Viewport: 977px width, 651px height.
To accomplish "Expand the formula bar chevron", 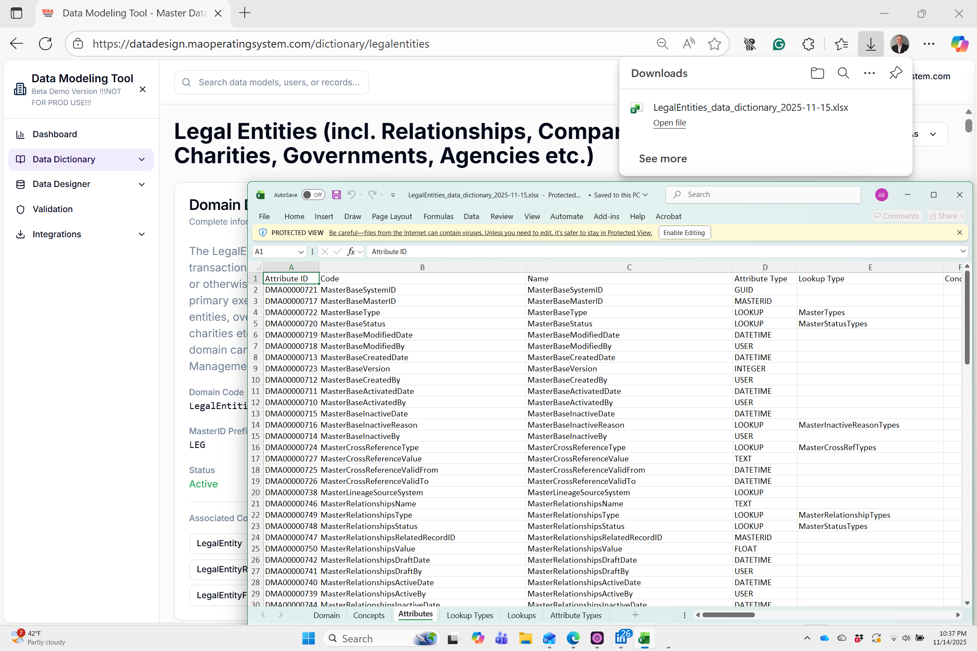I will tap(963, 251).
